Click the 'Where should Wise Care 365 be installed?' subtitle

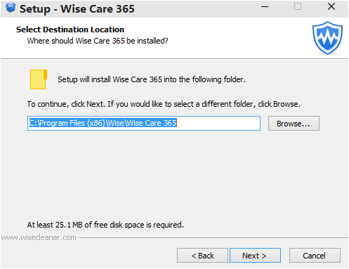tap(98, 41)
